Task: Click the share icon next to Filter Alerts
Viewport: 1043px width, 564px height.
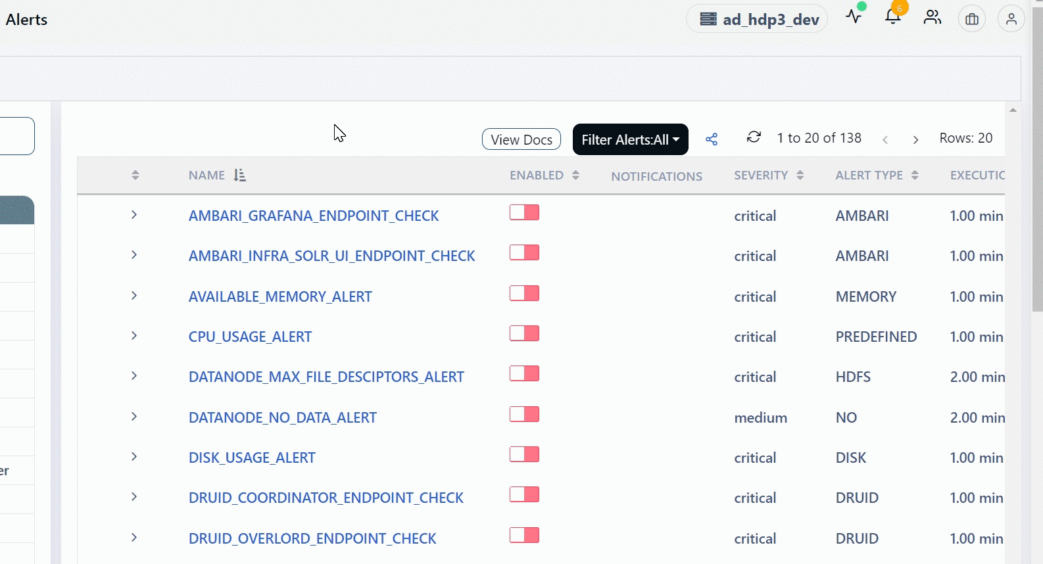Action: point(712,139)
